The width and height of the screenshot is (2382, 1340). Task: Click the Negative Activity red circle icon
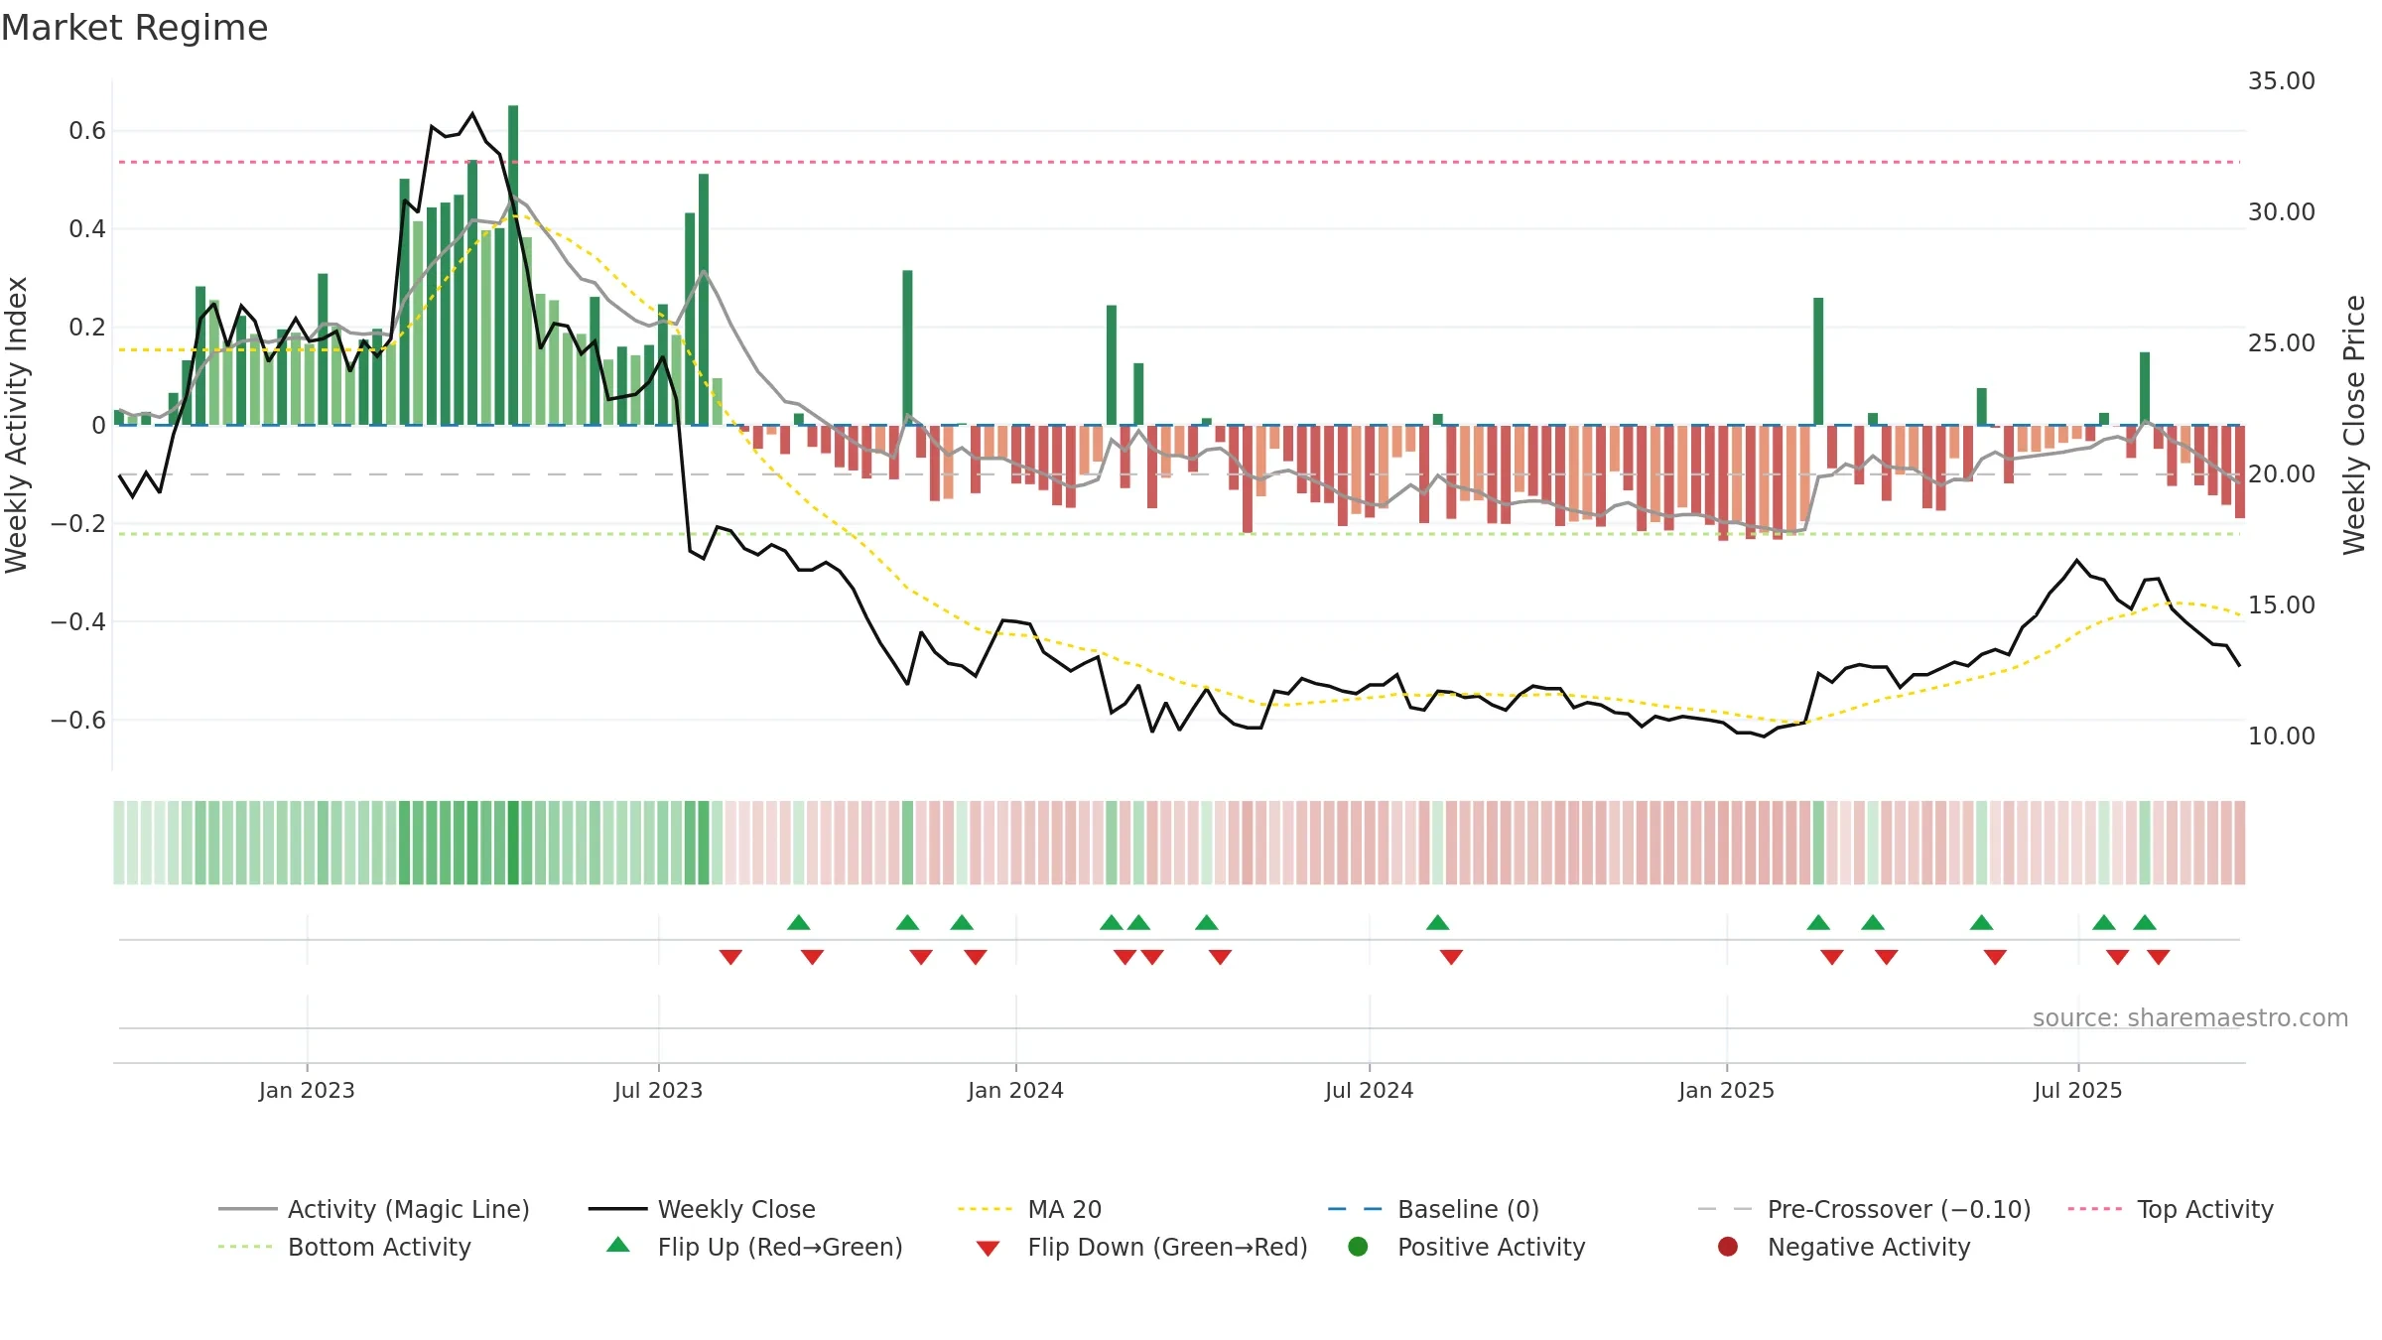point(1728,1247)
